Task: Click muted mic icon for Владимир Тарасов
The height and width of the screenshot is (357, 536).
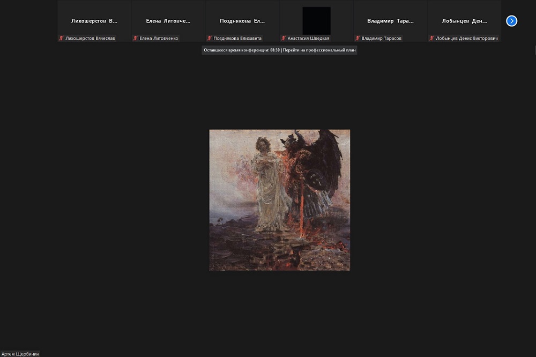Action: 358,38
